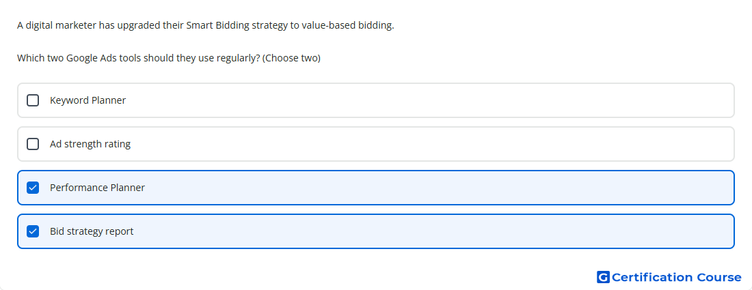Click the white checkmark beside Performance Planner
The width and height of the screenshot is (752, 290).
point(33,188)
